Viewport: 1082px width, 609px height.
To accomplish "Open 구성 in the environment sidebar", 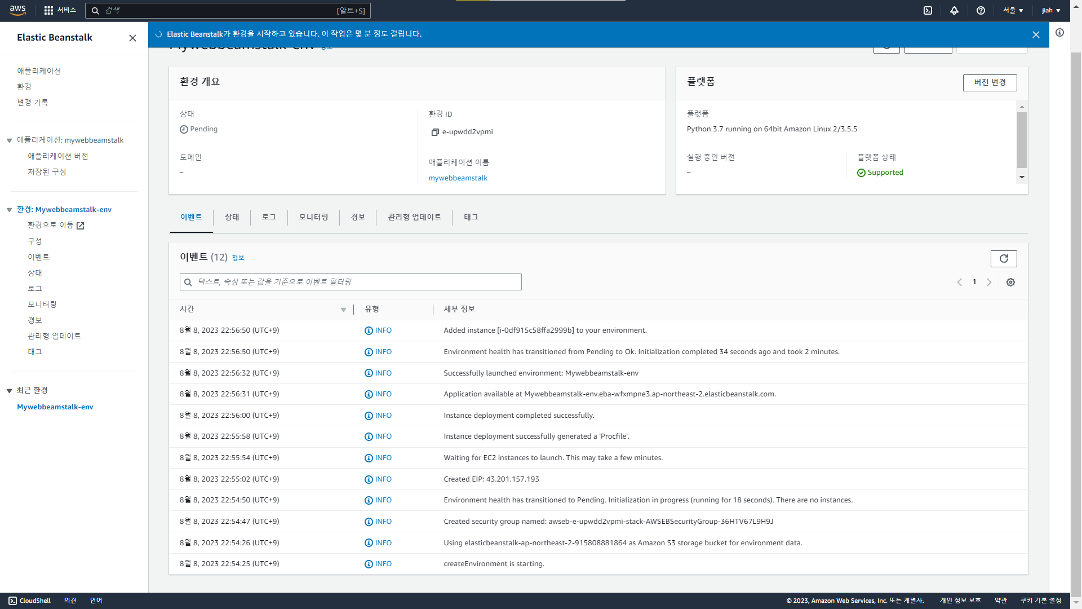I will (x=35, y=241).
